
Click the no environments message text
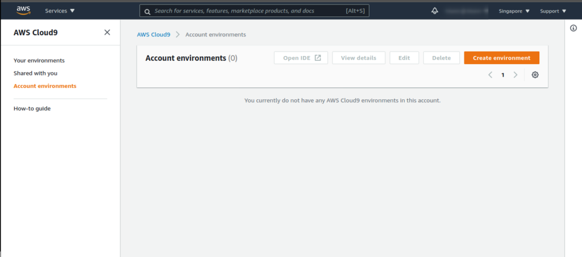(342, 100)
